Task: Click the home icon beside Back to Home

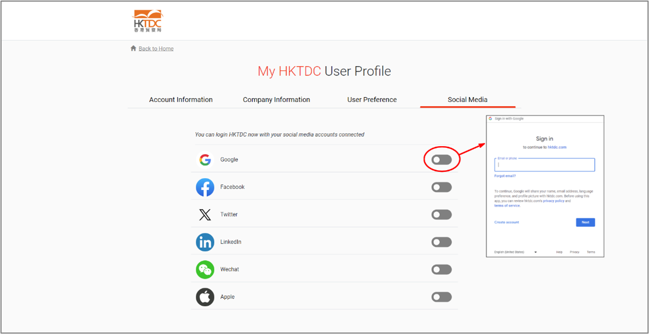Action: [x=133, y=49]
